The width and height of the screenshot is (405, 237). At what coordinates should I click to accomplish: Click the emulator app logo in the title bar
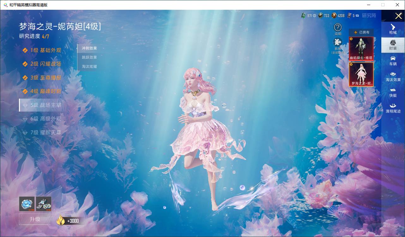click(x=5, y=5)
